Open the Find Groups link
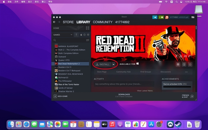This screenshot has height=130, width=208. click(x=146, y=72)
